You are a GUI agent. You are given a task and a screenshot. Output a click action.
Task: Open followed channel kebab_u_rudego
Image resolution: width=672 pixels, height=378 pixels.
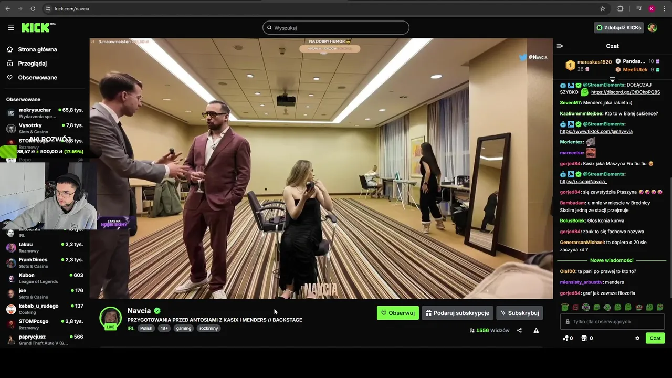click(45, 309)
